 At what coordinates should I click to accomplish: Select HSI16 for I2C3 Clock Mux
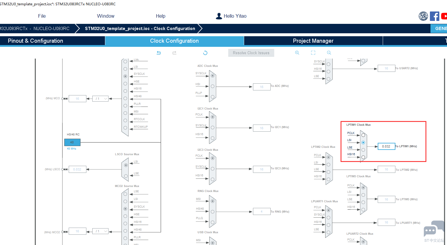[213, 179]
